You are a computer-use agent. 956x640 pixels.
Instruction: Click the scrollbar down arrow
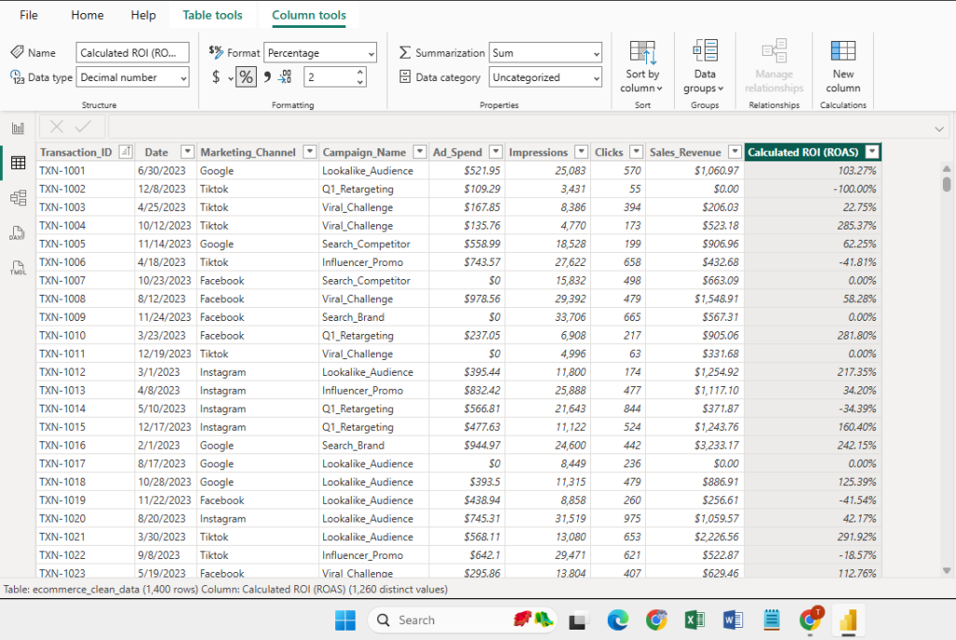click(x=947, y=571)
